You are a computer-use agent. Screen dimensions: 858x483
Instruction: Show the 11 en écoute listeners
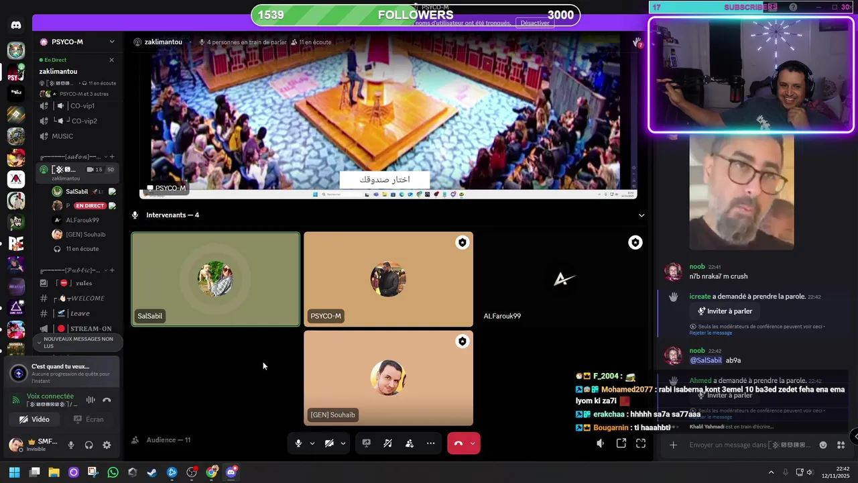82,249
